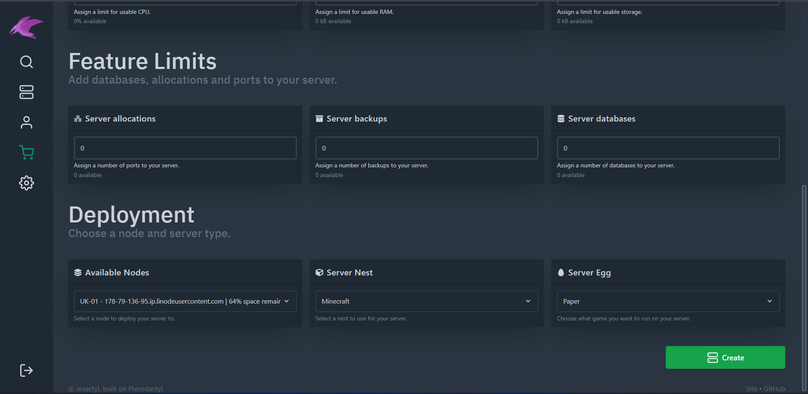Click the Server databases number field

coord(668,148)
